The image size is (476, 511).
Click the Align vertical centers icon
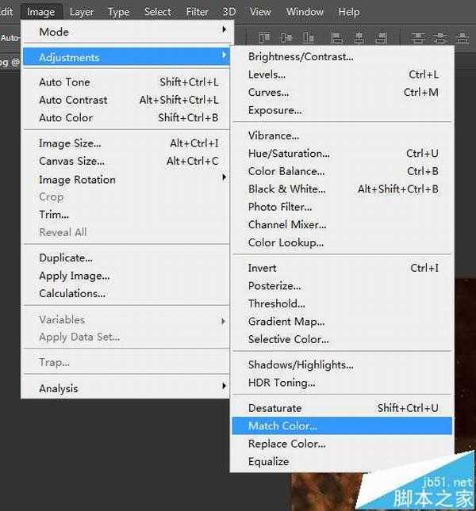click(286, 37)
